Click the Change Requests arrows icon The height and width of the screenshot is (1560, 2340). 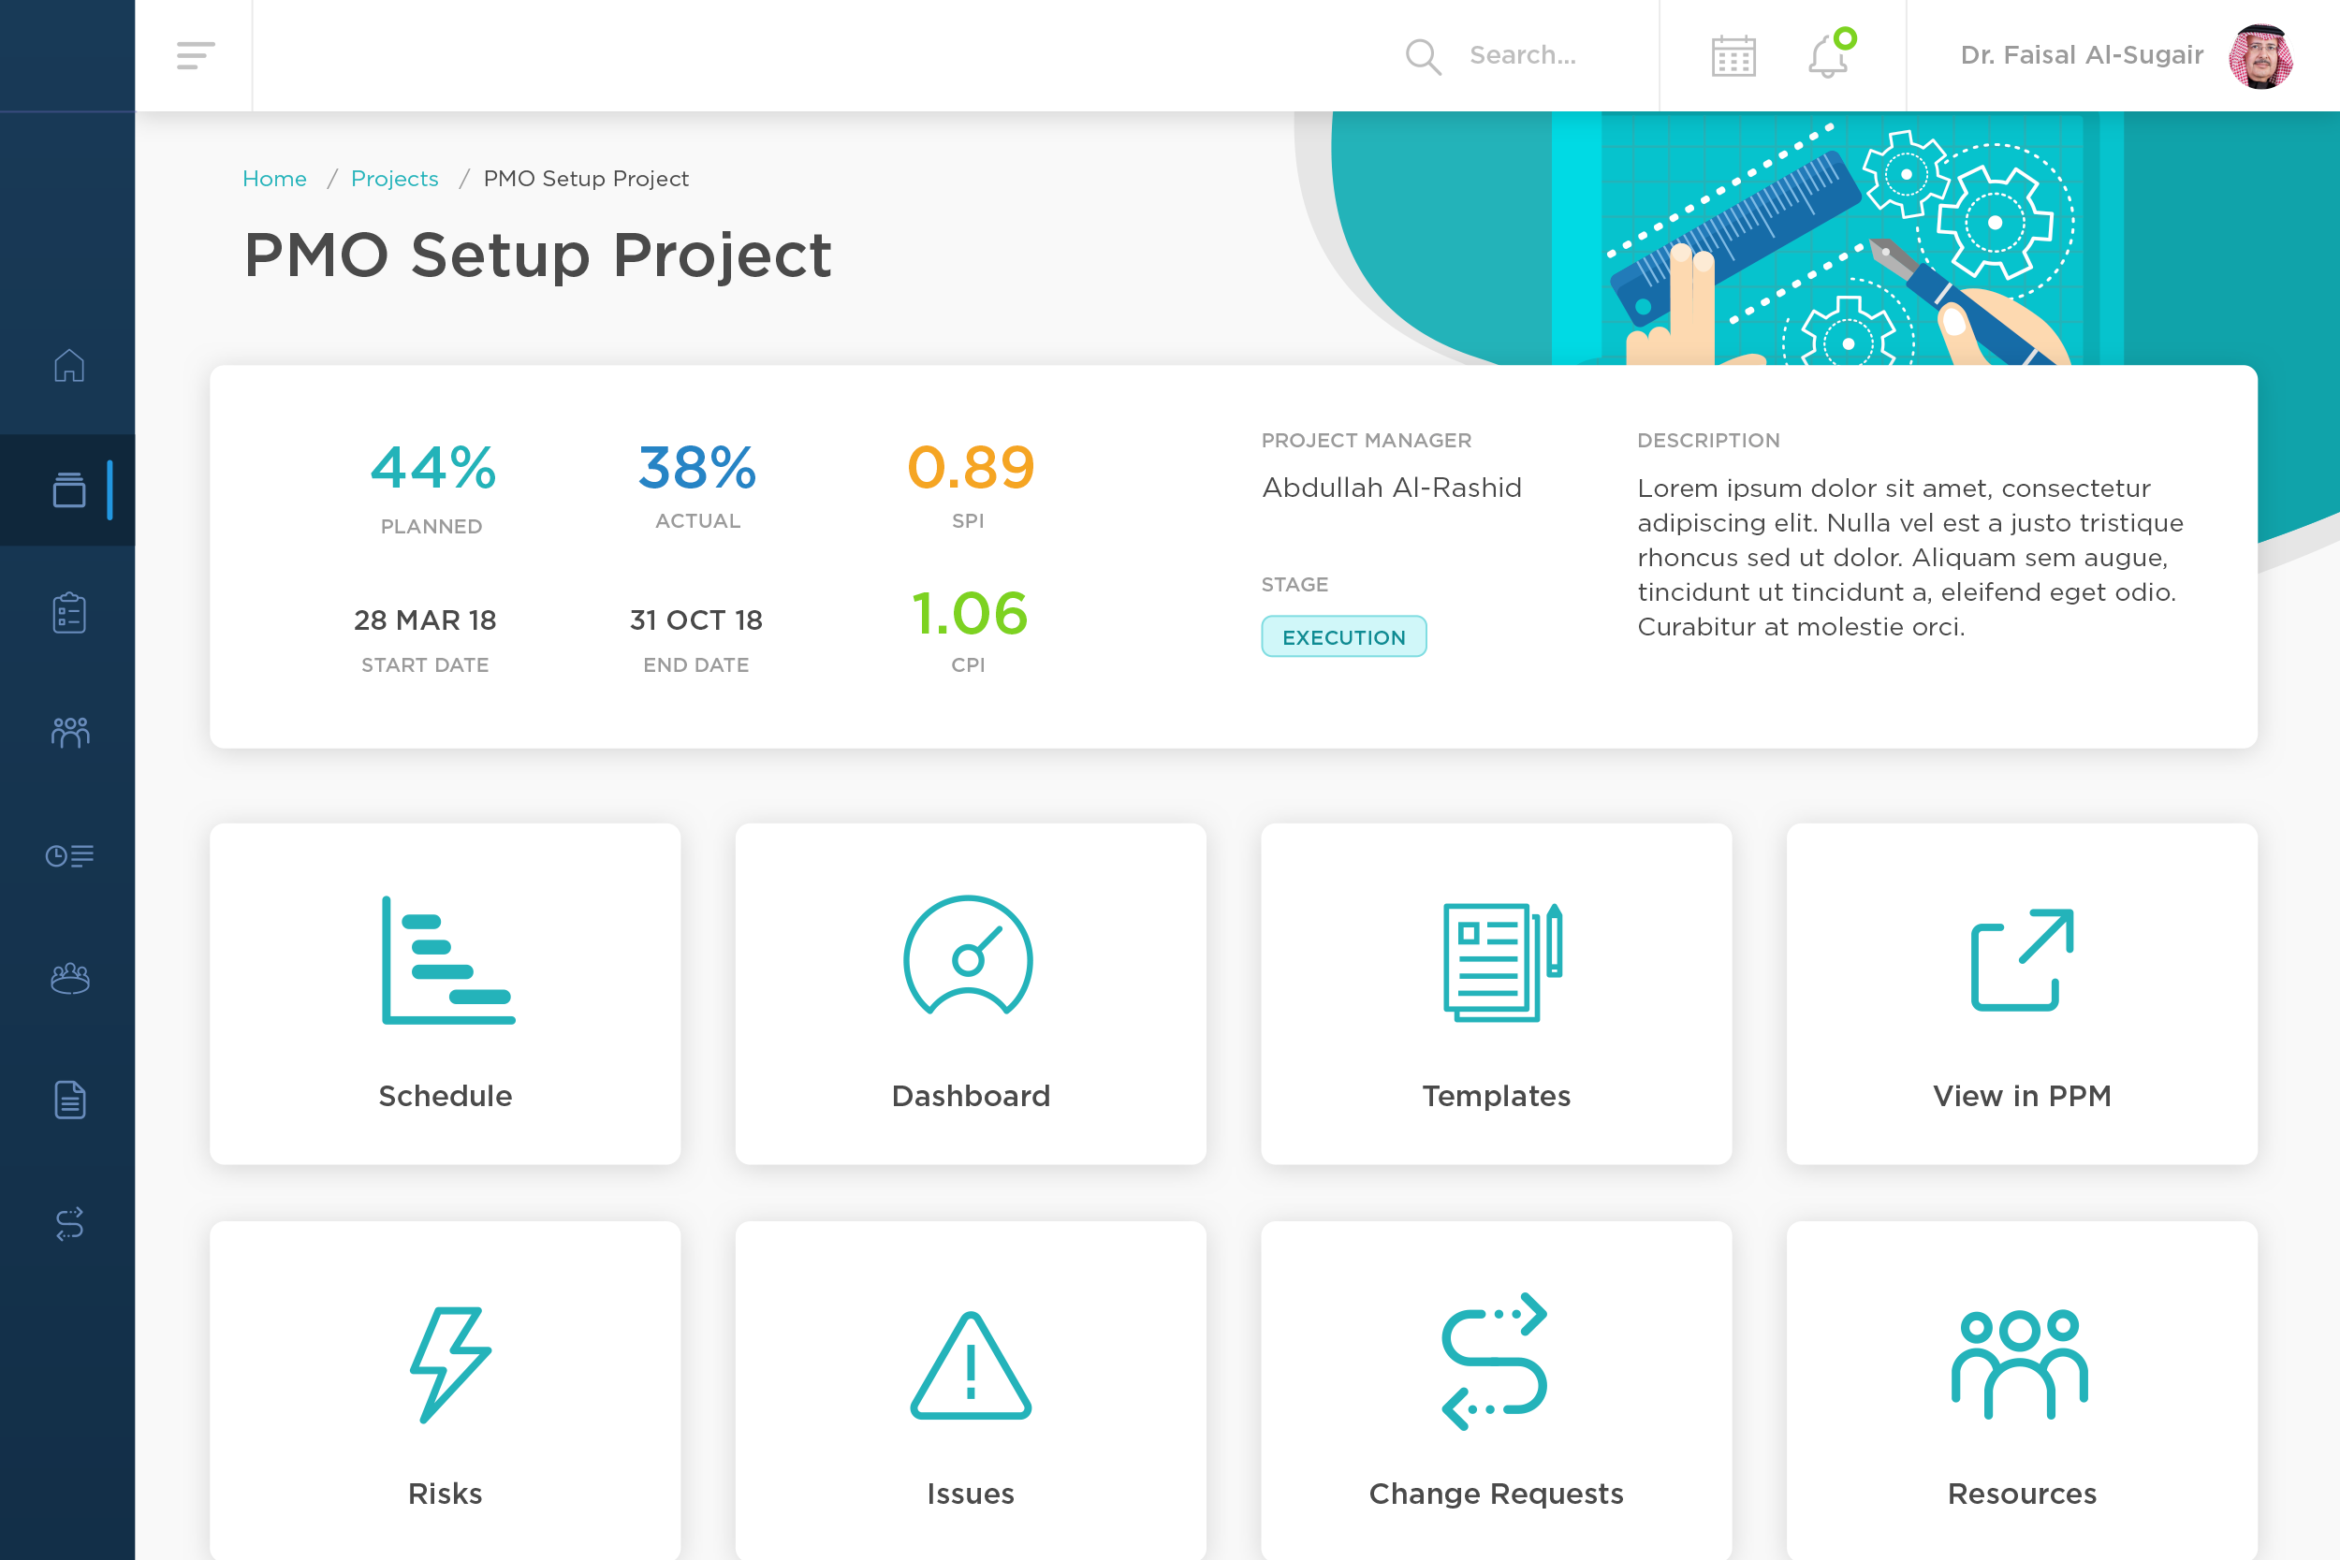click(x=1496, y=1363)
